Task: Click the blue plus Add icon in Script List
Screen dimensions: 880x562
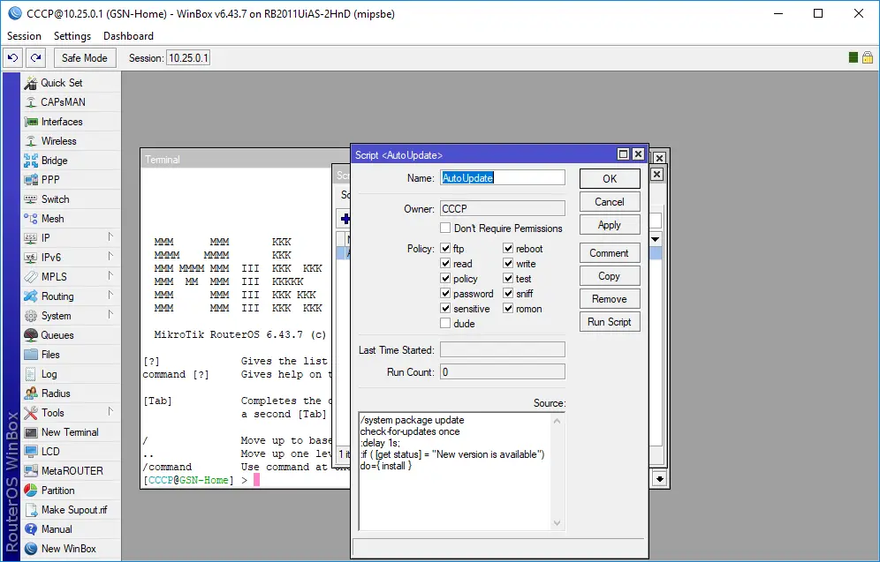Action: (345, 219)
